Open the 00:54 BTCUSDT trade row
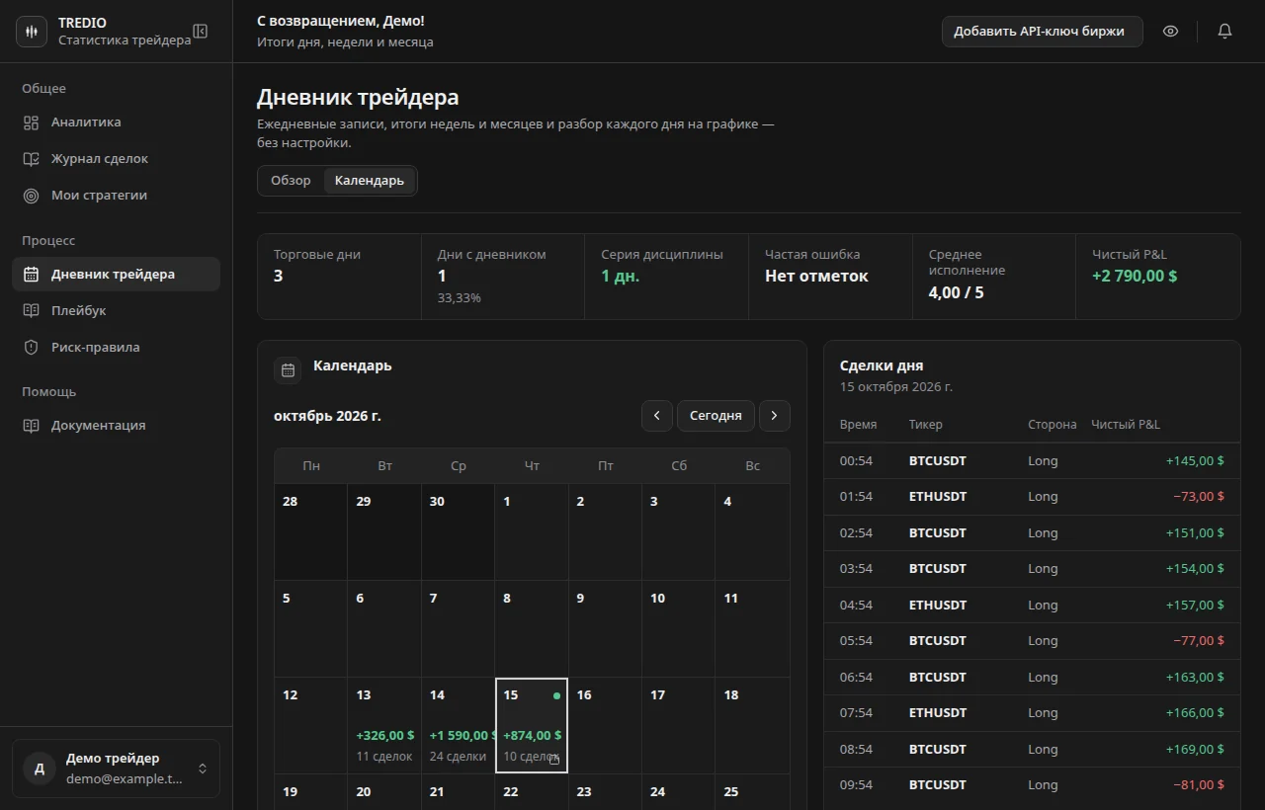This screenshot has width=1265, height=810. click(x=1032, y=461)
